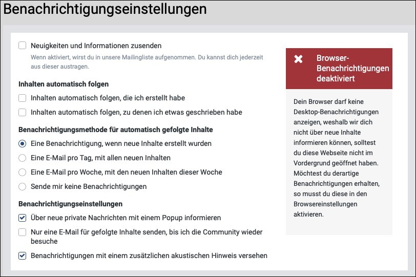Select 'Eine Benachrichtigung, wenn neue Inhalte erstellt wurden'

(x=23, y=144)
